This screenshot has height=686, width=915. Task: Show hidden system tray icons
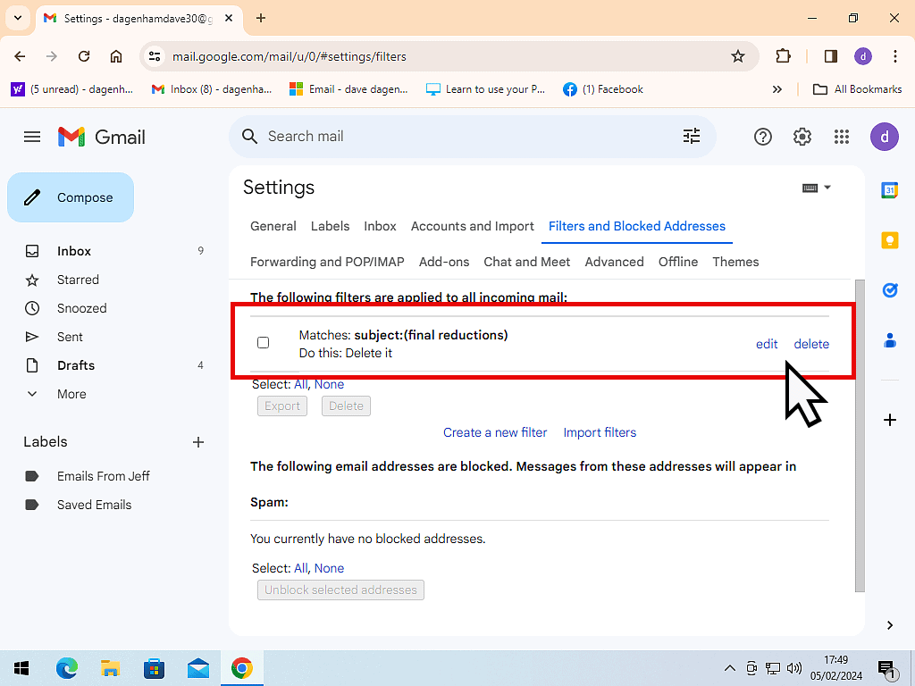point(729,668)
